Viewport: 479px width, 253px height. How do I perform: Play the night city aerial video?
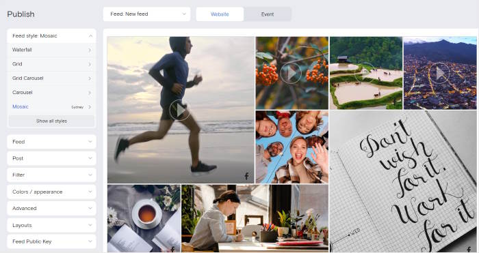tap(439, 73)
